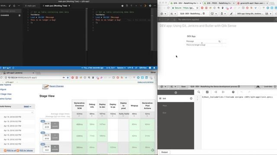Open the Recent Changes link in Jenkins
The image size is (277, 155).
coord(56,86)
